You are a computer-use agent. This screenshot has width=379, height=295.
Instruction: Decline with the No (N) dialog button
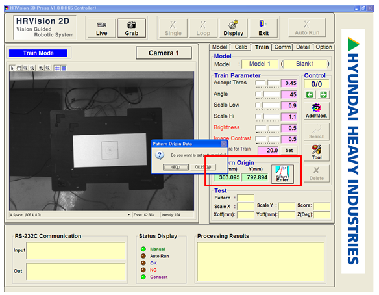(x=203, y=167)
